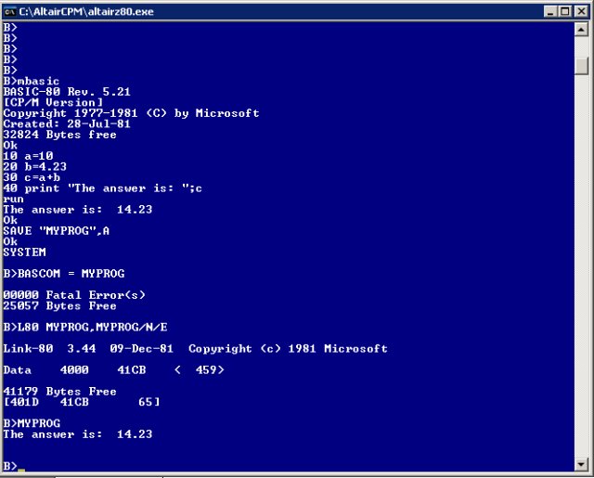Click the 'Data 4000 41CB' line

point(113,369)
